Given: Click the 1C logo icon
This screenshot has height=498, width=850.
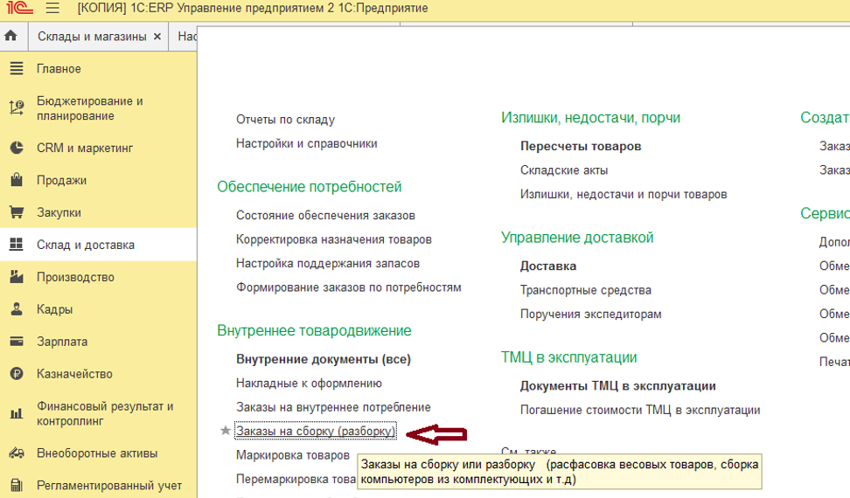Looking at the screenshot, I should (19, 8).
